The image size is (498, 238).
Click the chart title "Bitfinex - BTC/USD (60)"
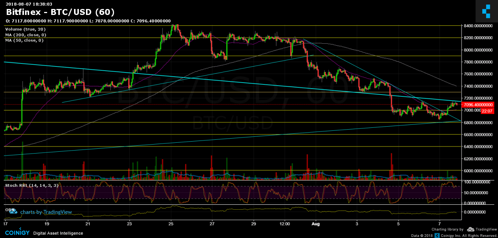point(60,12)
